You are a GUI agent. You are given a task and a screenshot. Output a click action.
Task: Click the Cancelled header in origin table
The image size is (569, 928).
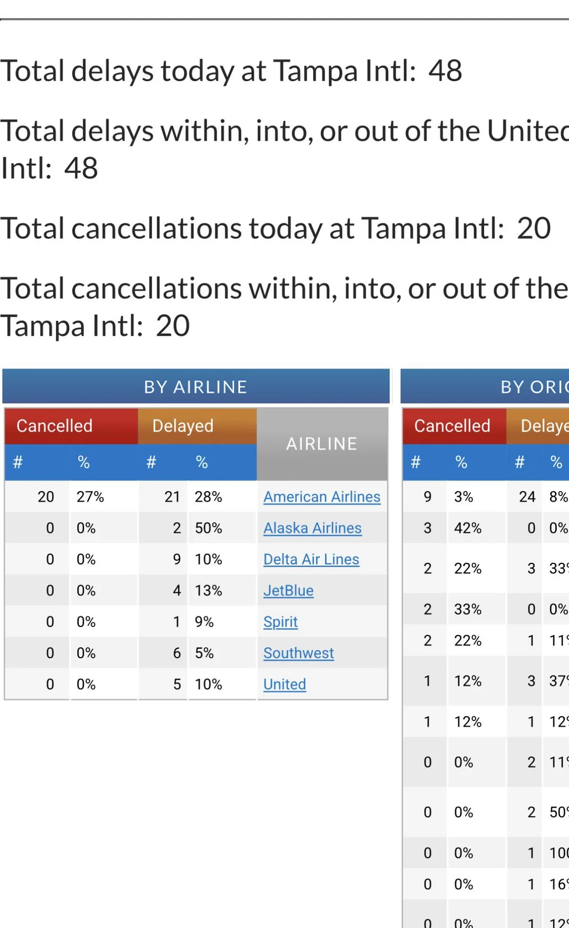(452, 426)
